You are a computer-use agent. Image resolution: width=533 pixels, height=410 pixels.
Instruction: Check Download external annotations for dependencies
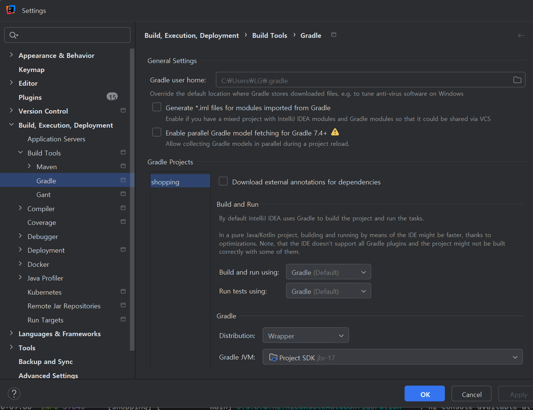pyautogui.click(x=223, y=181)
